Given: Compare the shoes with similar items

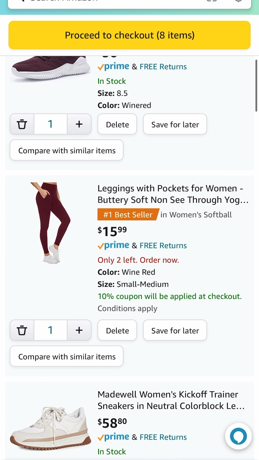Looking at the screenshot, I should (x=66, y=150).
